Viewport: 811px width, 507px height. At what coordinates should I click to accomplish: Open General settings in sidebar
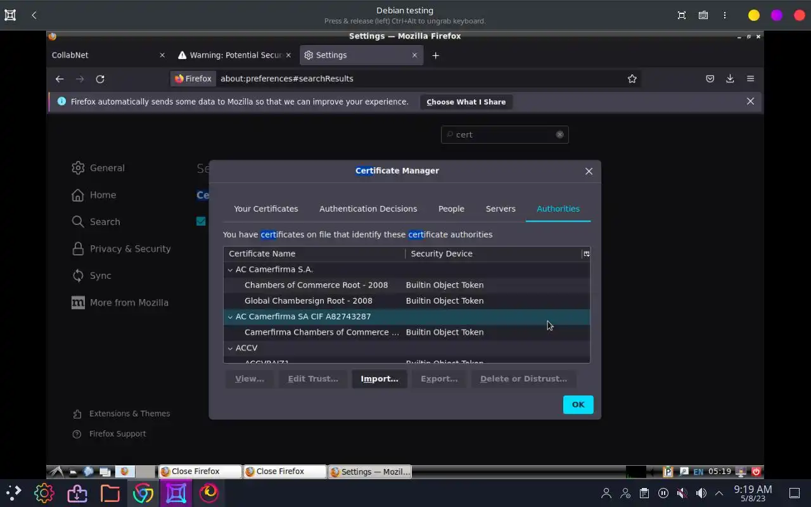tap(98, 168)
